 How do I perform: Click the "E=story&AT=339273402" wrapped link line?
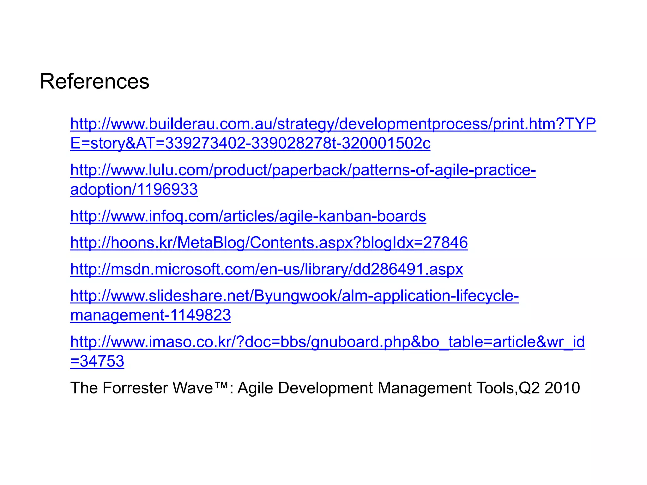[x=250, y=143]
